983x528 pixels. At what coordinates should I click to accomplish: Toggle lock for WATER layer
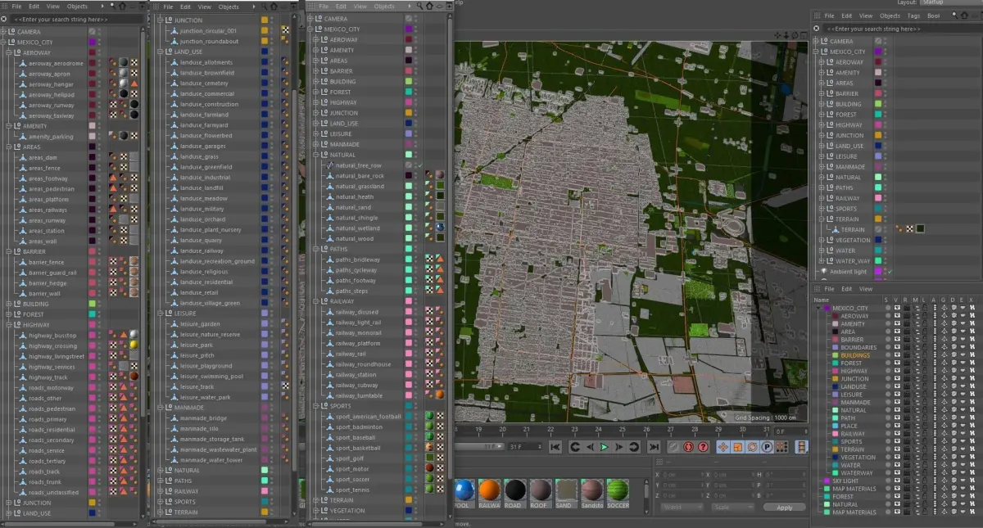point(926,465)
